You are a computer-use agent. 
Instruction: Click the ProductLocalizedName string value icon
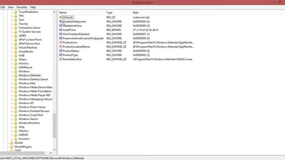[61, 47]
